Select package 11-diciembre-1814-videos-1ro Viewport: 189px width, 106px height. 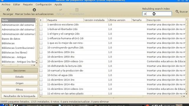[65, 89]
